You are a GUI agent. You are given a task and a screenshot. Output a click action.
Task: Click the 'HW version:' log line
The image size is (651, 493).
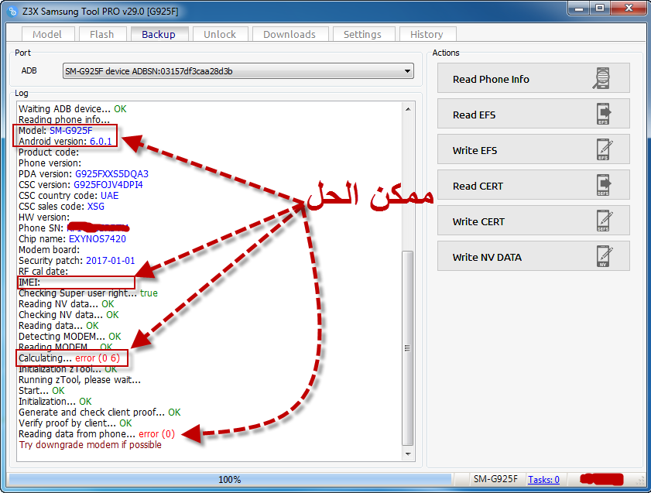point(44,217)
